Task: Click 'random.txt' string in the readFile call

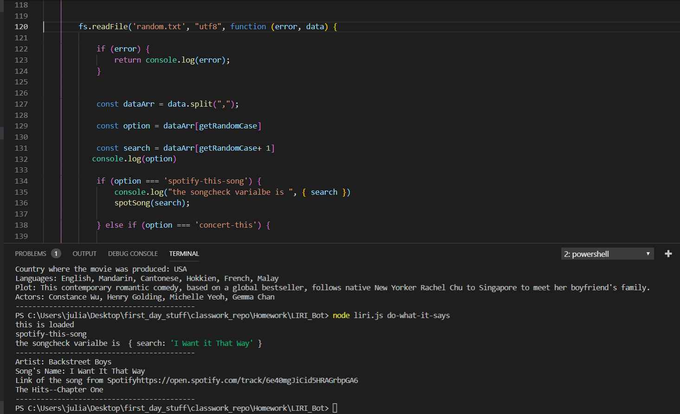Action: pyautogui.click(x=159, y=27)
